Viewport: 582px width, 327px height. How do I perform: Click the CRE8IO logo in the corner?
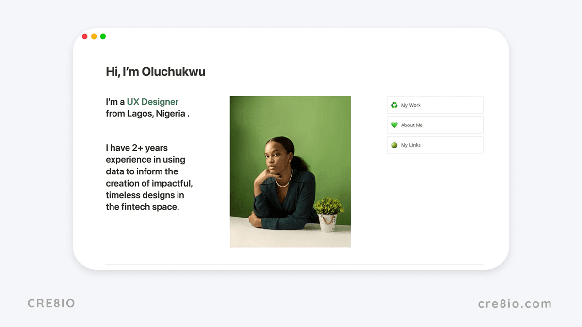coord(50,303)
